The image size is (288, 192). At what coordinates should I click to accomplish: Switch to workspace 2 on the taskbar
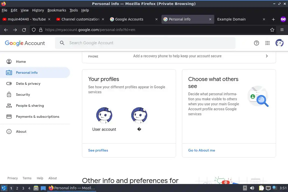pyautogui.click(x=17, y=188)
